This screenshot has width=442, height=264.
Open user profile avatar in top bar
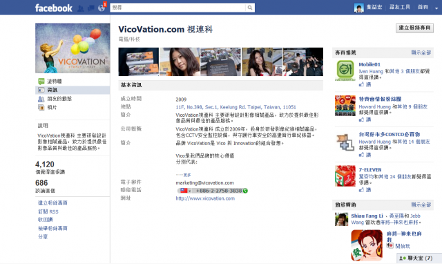click(x=359, y=8)
